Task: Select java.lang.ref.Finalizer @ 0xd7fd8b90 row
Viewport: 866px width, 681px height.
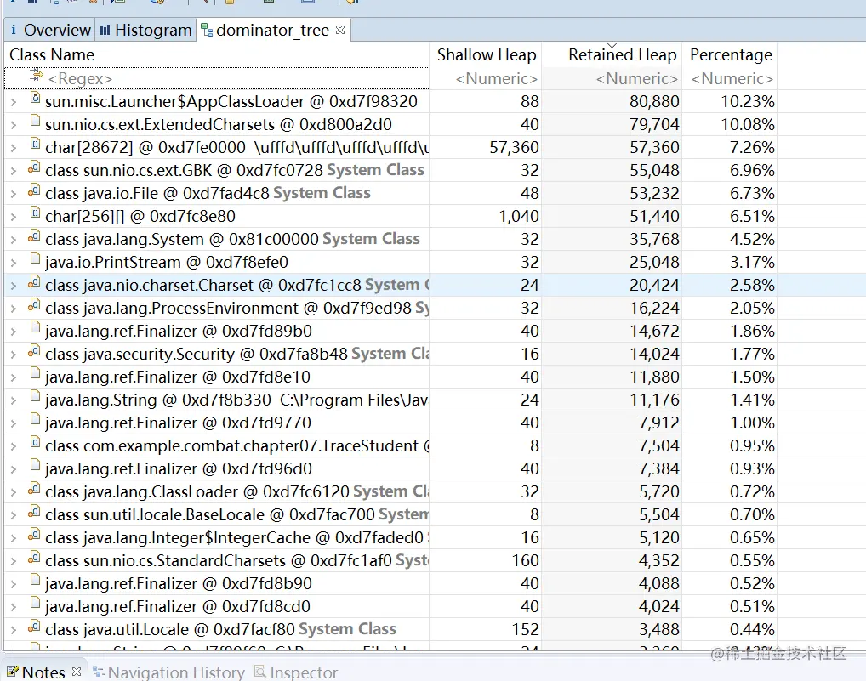Action: 390,583
